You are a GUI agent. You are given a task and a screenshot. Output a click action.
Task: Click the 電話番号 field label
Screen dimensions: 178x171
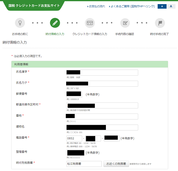[22, 138]
